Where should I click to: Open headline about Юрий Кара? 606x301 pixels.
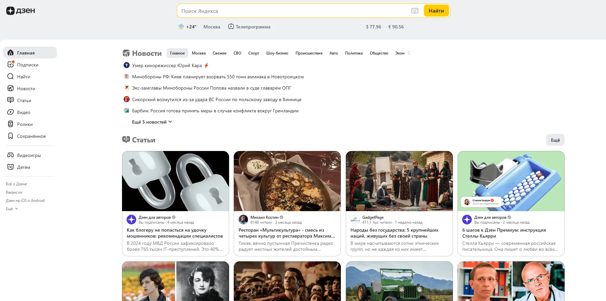pyautogui.click(x=167, y=65)
